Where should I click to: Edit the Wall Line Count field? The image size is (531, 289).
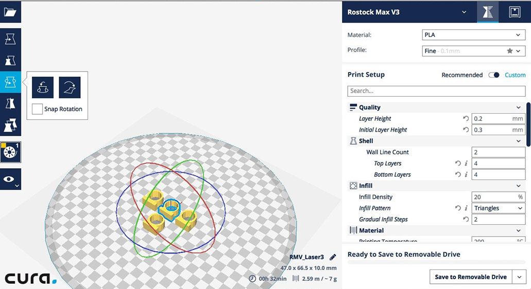pos(499,152)
